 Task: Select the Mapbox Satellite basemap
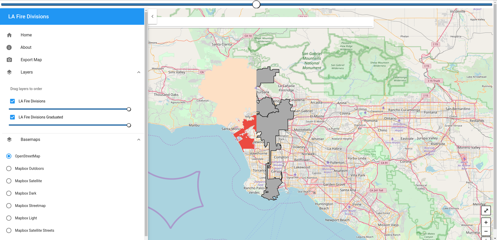coord(9,181)
